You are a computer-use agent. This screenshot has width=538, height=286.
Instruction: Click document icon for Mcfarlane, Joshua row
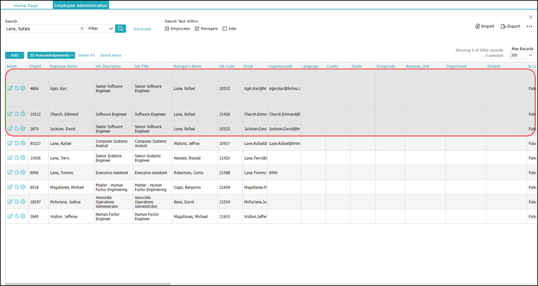[x=17, y=201]
